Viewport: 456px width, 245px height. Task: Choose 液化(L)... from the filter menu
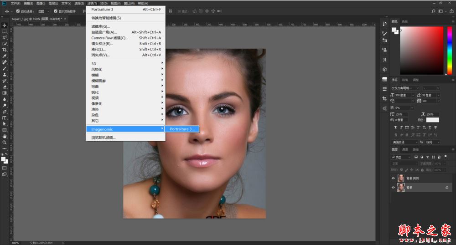tap(126, 49)
